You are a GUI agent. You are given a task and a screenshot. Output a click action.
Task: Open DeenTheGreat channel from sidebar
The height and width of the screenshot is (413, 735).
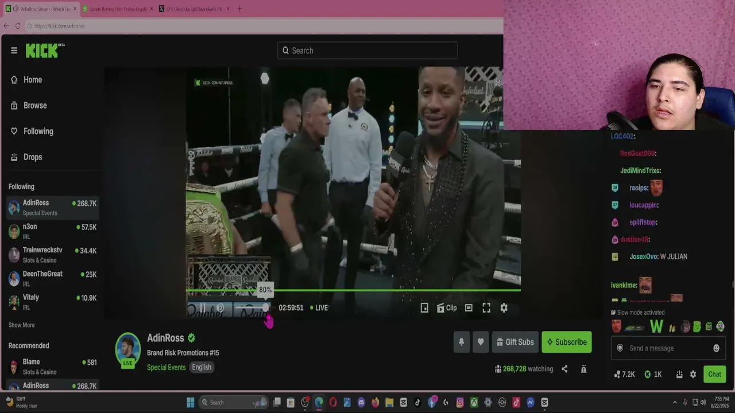pyautogui.click(x=53, y=278)
